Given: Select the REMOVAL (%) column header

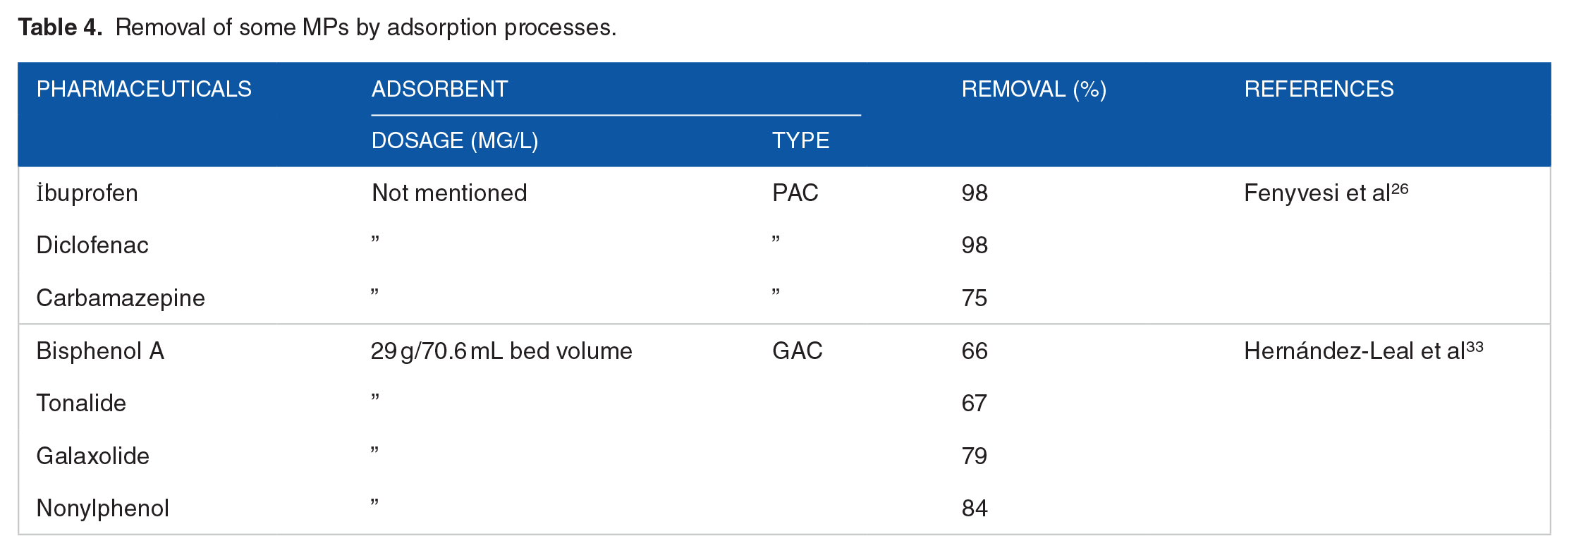Looking at the screenshot, I should point(1034,89).
